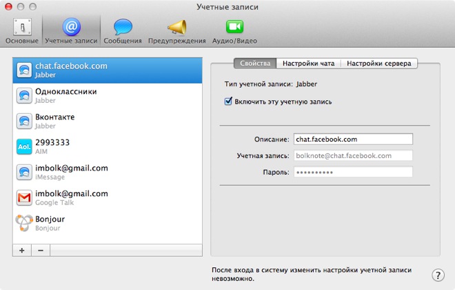Click the iMessage account bubble icon

[x=24, y=173]
